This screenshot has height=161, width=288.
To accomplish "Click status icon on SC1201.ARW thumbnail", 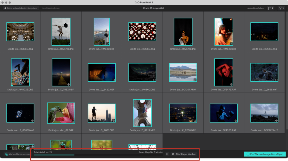I will 195,80.
